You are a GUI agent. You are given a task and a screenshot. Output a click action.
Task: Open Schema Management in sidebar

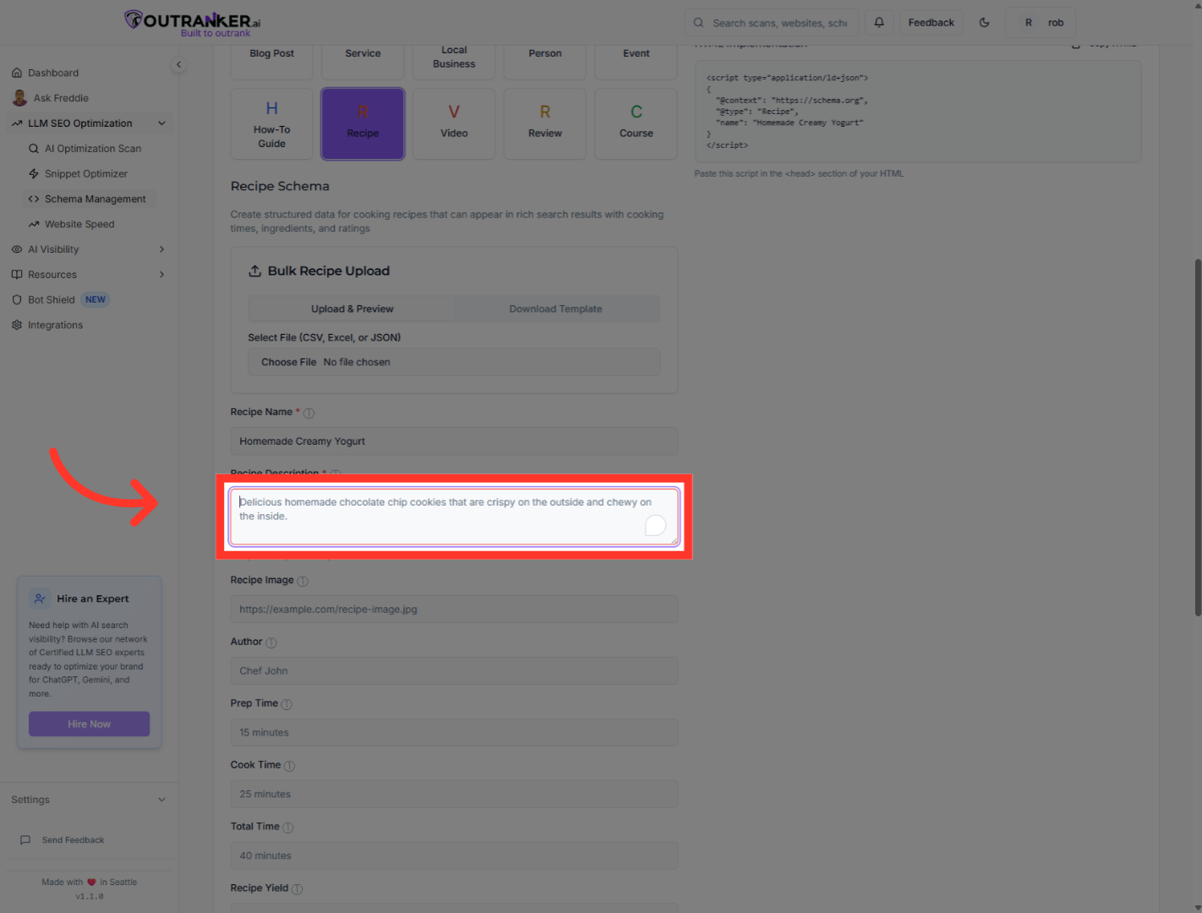pyautogui.click(x=95, y=200)
